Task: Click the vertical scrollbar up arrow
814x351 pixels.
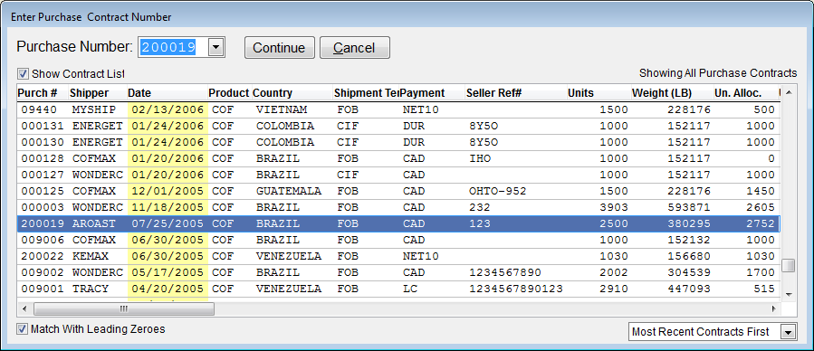Action: tap(789, 93)
